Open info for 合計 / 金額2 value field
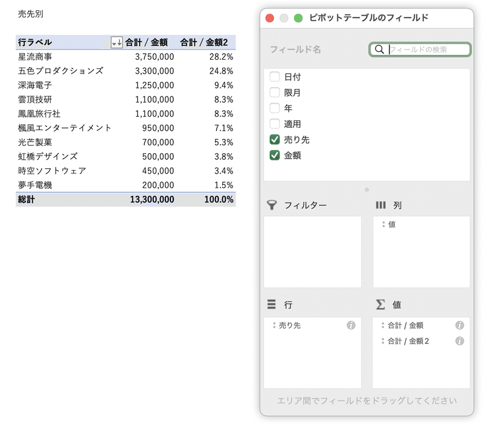 click(459, 341)
